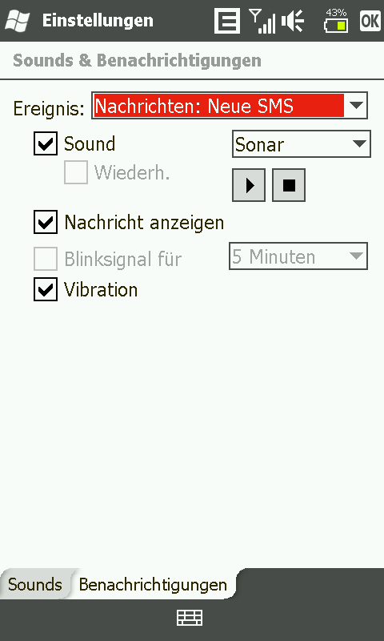Uncheck the Sound checkbox
Screen dimensions: 384x641
pos(46,143)
